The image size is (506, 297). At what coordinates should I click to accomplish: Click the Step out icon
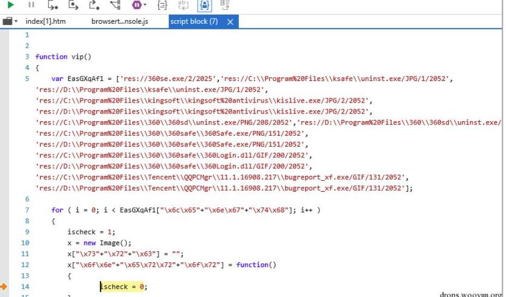click(x=94, y=5)
